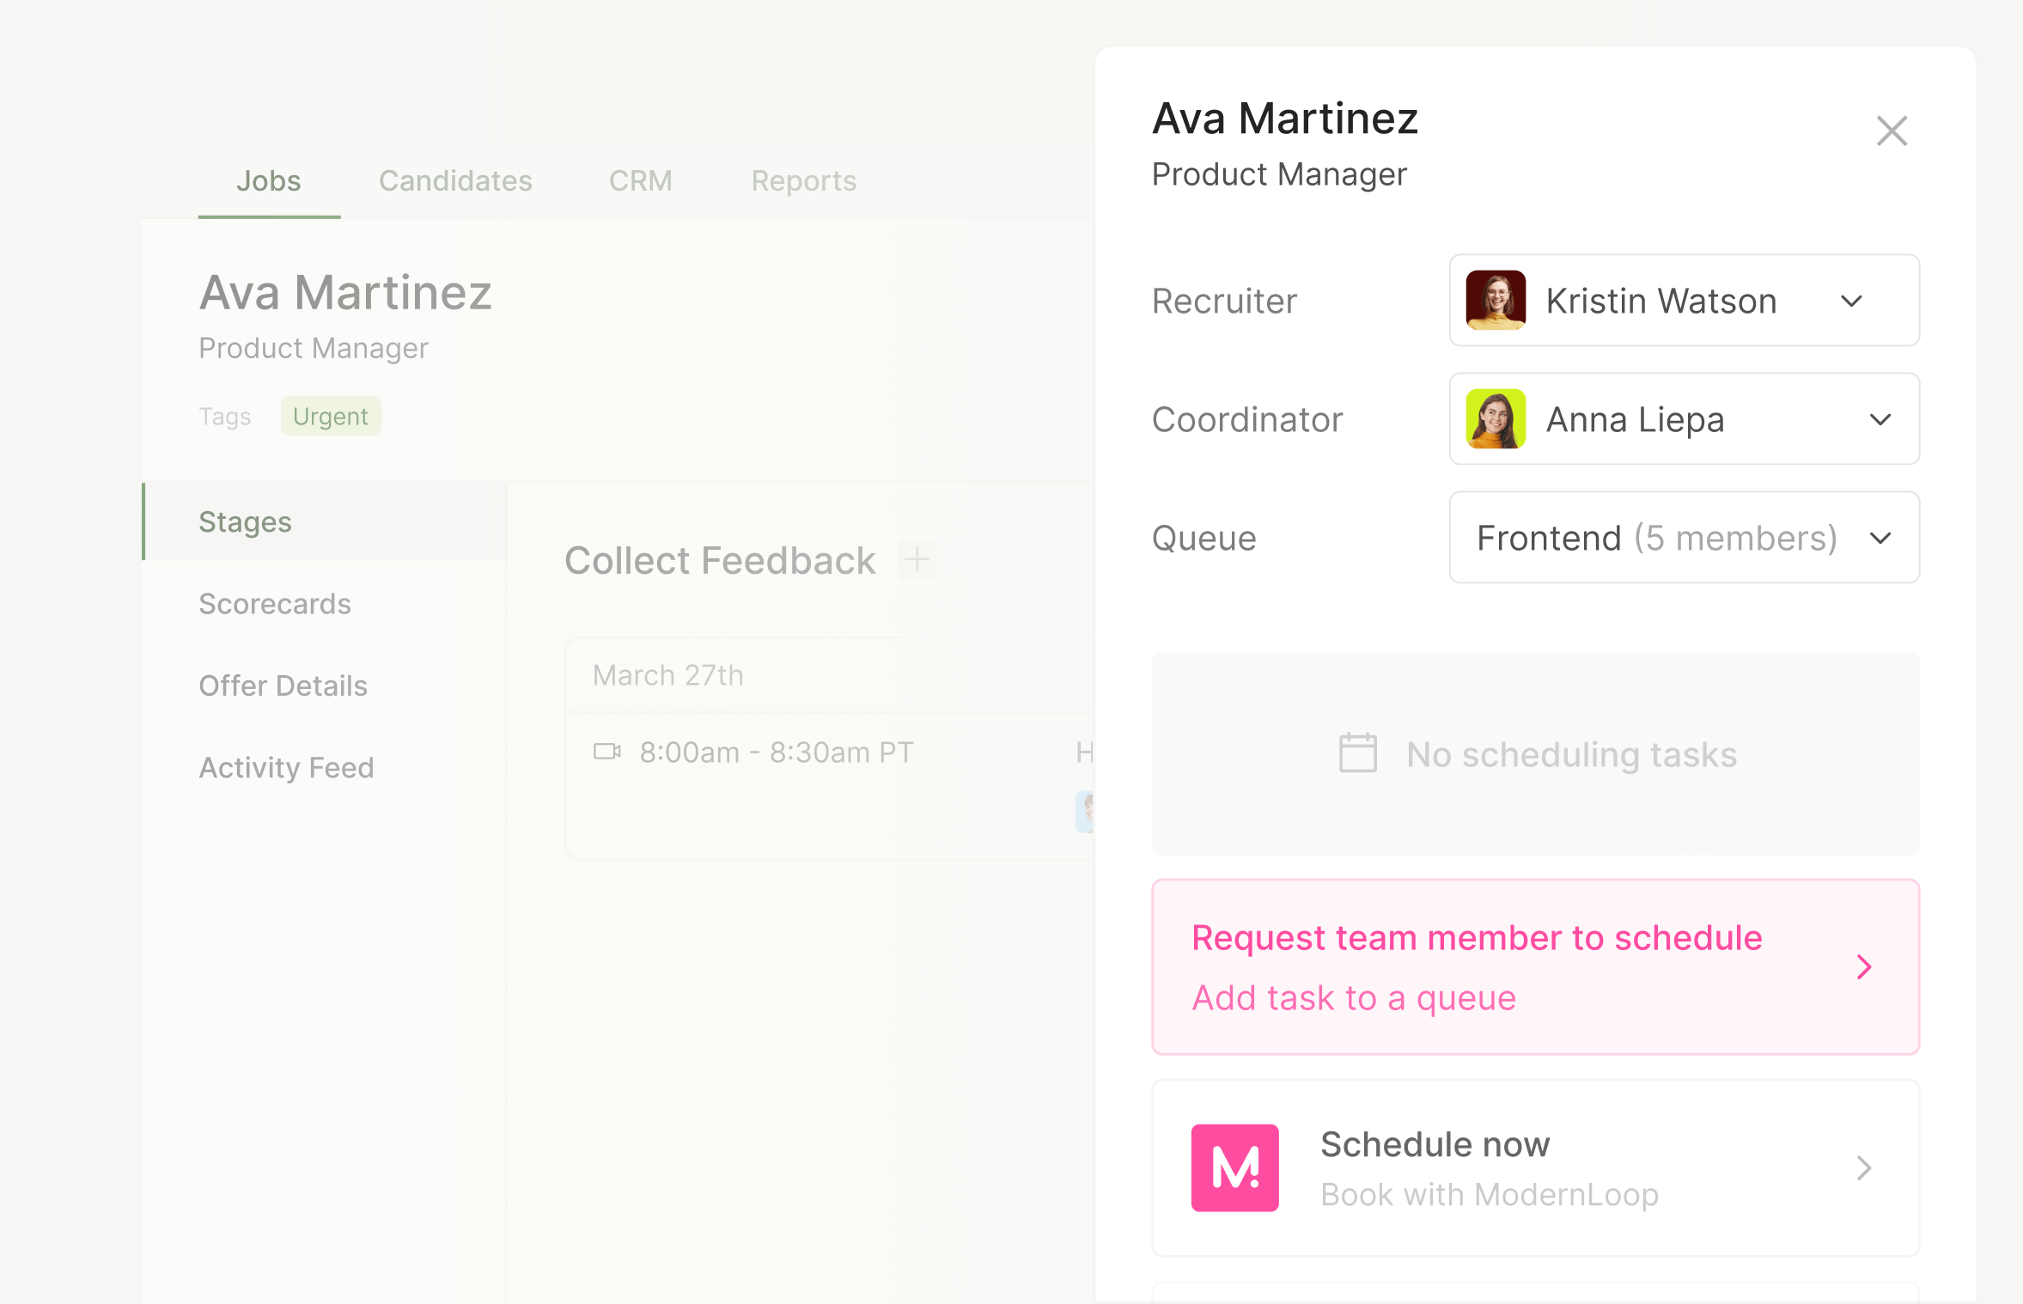This screenshot has height=1304, width=2023.
Task: Click the pink arrow on the Request team member card
Action: [1863, 967]
